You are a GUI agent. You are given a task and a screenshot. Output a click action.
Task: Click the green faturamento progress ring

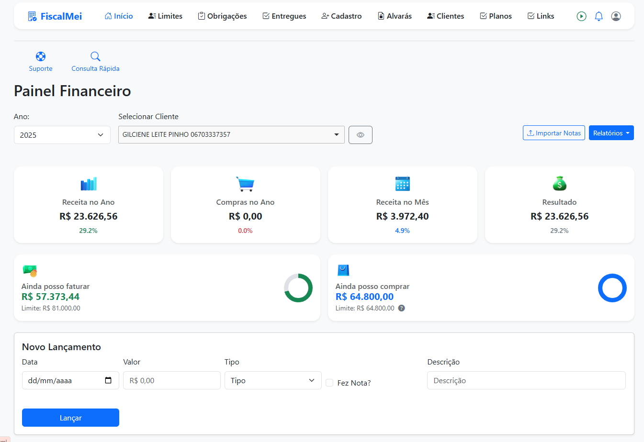point(298,287)
